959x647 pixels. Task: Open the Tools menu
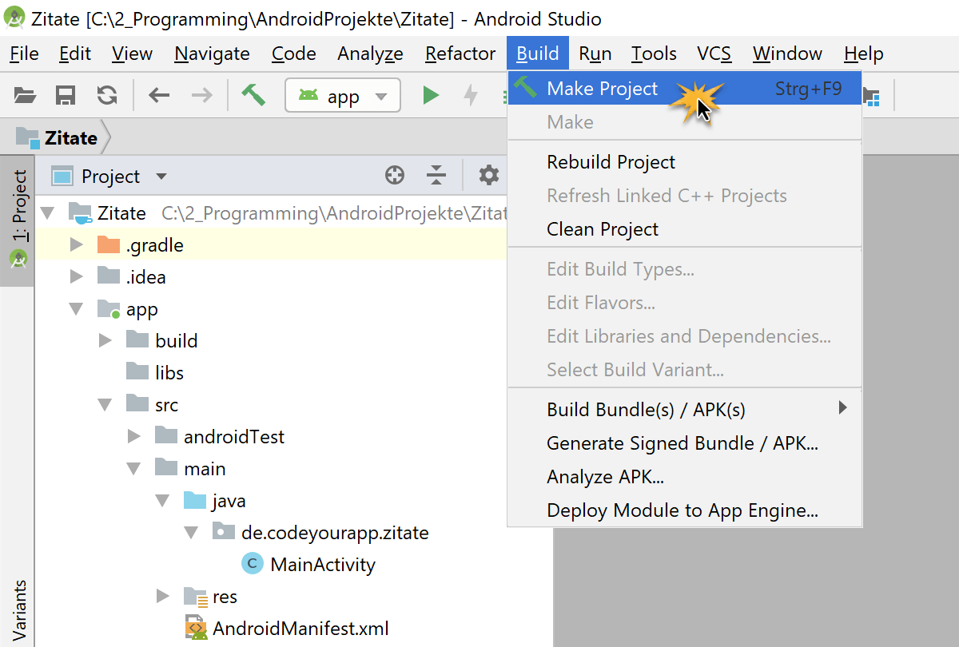[654, 54]
